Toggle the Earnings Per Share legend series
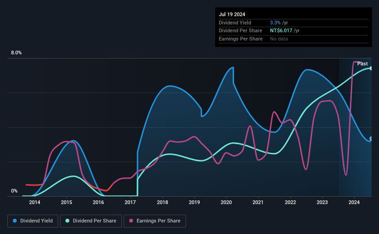Screen dimensions: 379x234 (x=155, y=221)
